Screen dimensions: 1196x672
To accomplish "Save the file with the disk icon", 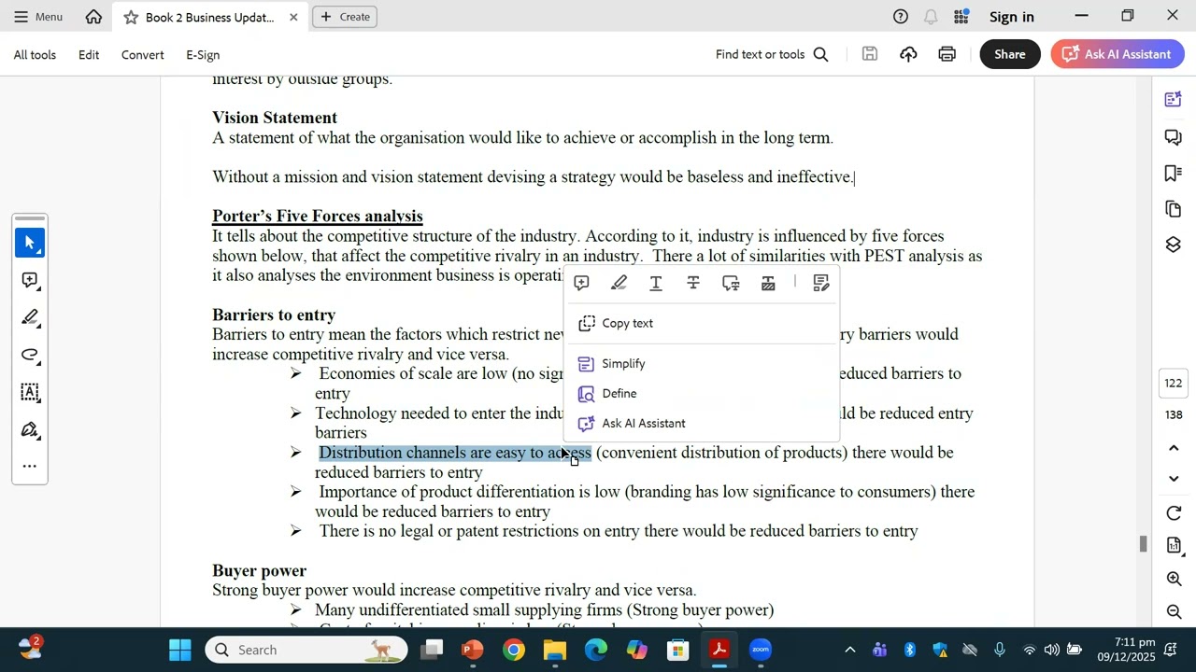I will (870, 54).
